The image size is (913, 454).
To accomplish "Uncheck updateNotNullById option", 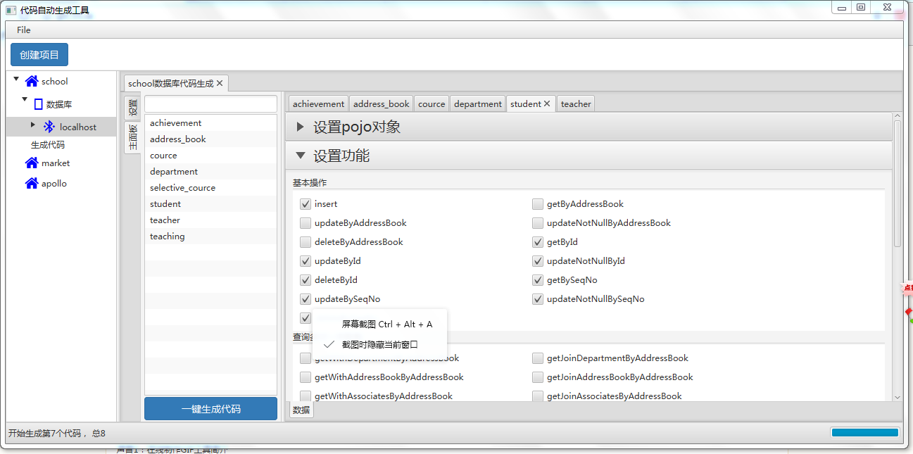I will click(x=538, y=261).
